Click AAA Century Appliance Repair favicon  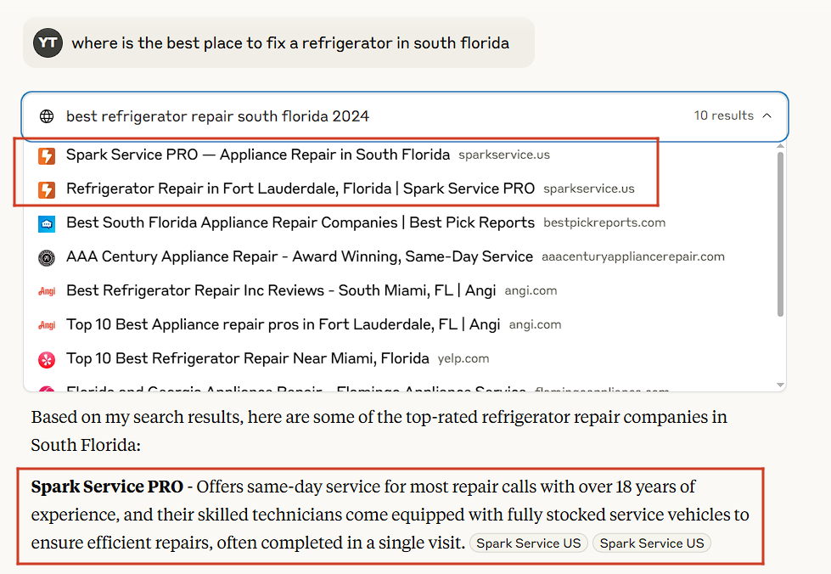click(47, 257)
